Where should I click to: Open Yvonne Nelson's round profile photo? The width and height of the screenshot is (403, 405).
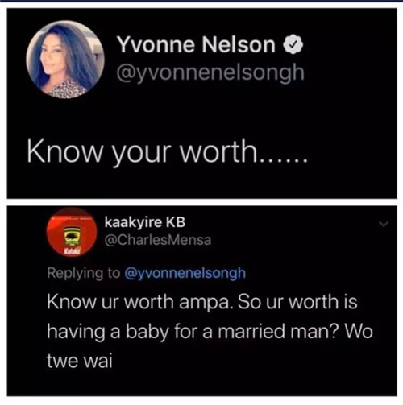(x=65, y=60)
